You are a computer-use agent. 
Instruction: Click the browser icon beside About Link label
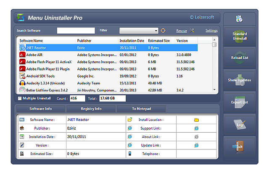[x=130, y=136]
